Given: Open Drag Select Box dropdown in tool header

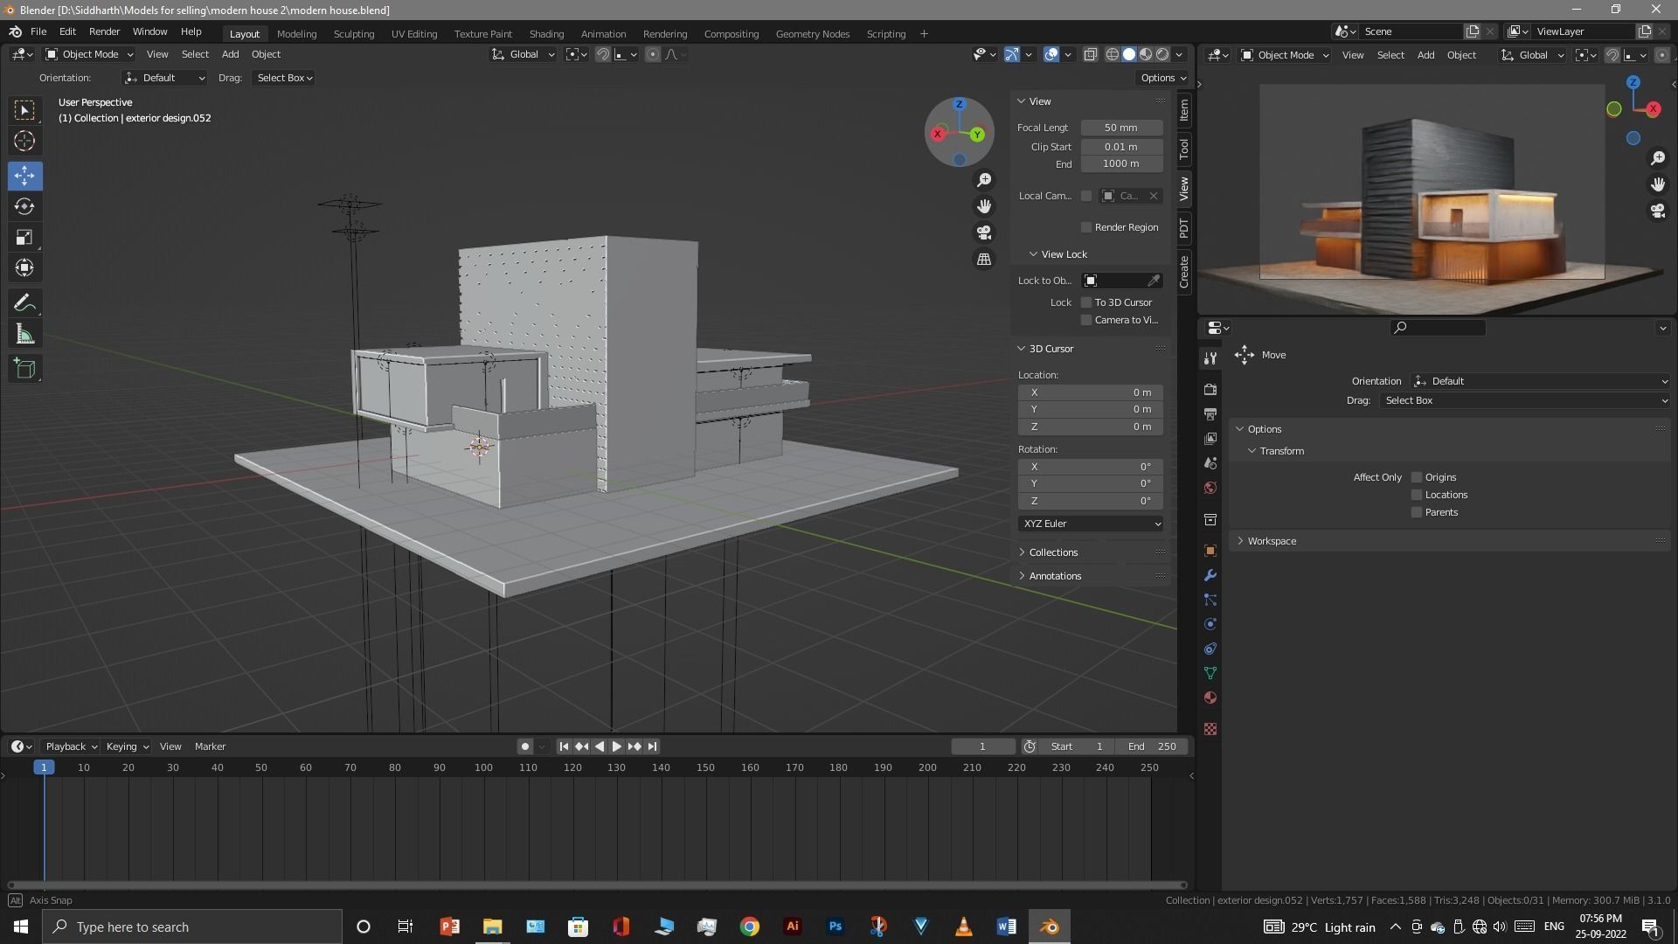Looking at the screenshot, I should pos(284,78).
